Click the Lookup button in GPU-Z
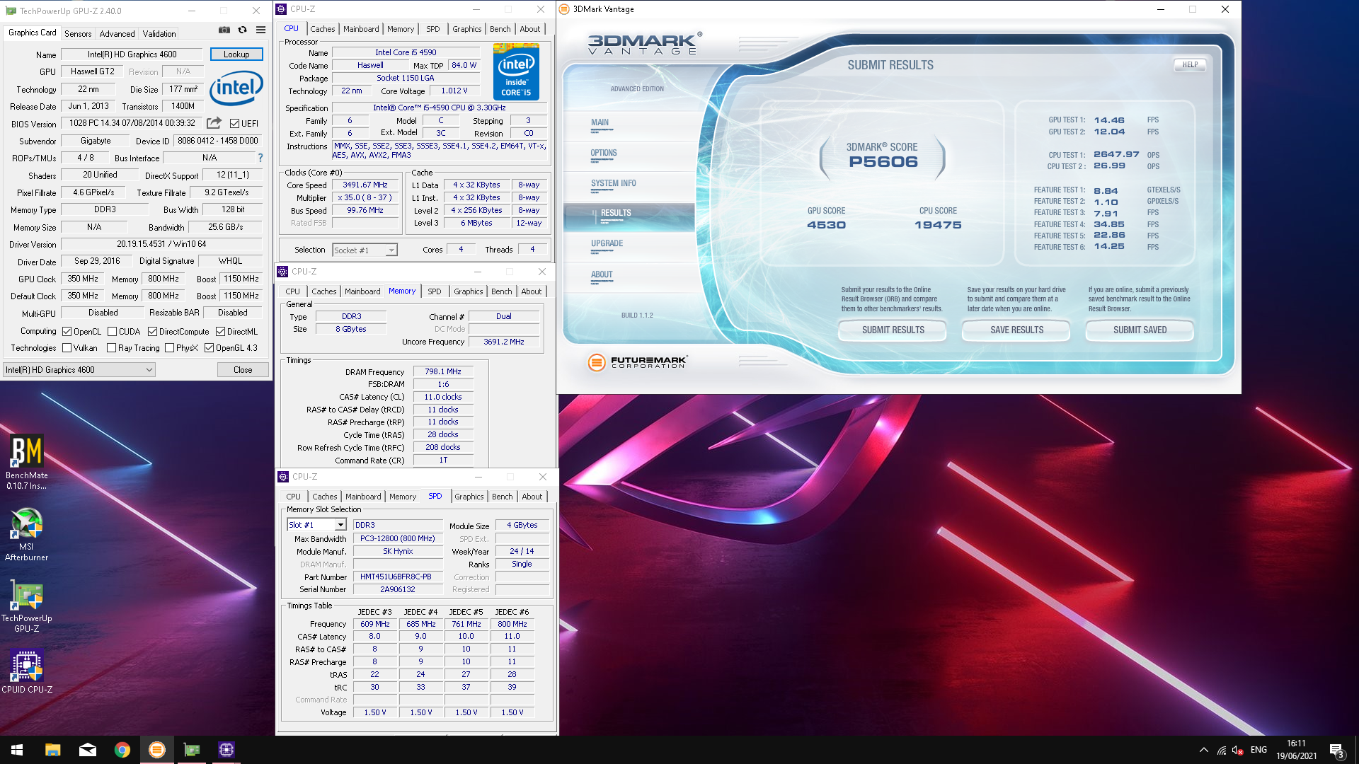The width and height of the screenshot is (1359, 764). [x=236, y=54]
